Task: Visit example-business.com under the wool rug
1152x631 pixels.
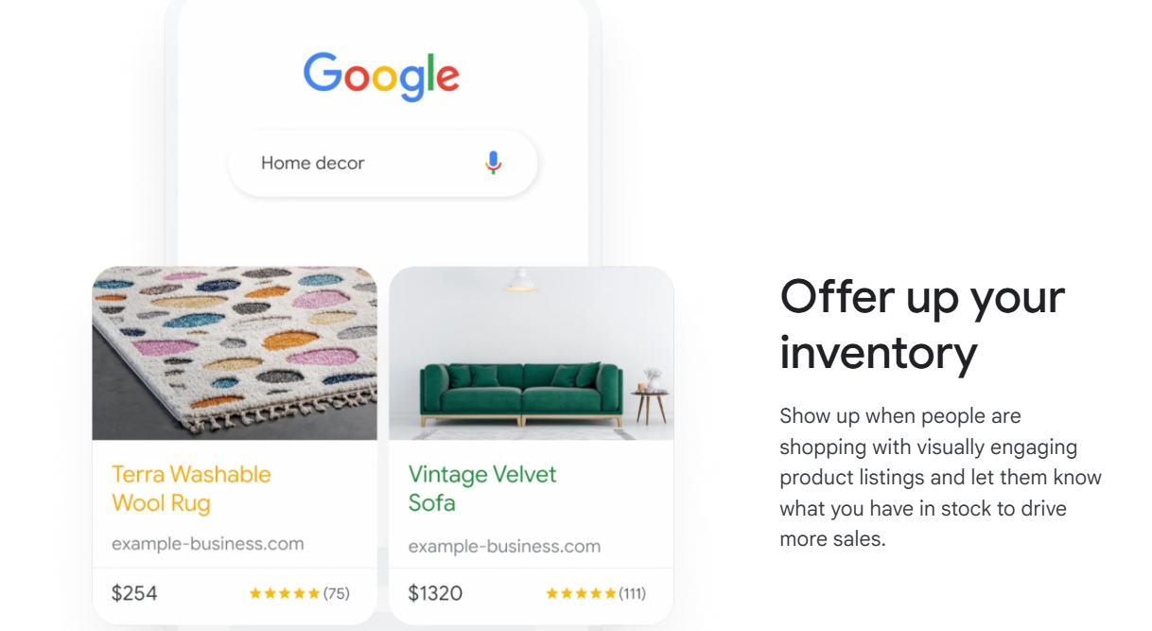Action: [208, 544]
